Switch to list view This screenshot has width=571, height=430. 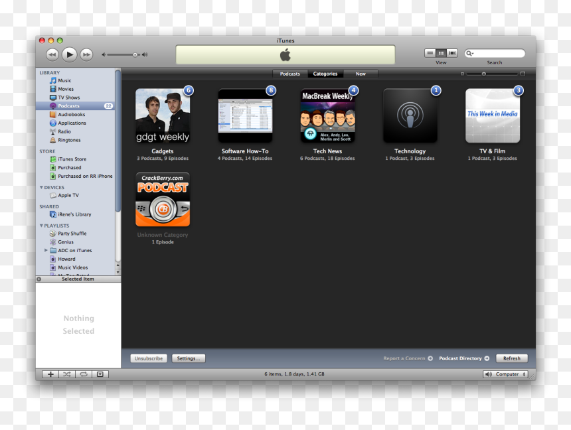point(430,53)
